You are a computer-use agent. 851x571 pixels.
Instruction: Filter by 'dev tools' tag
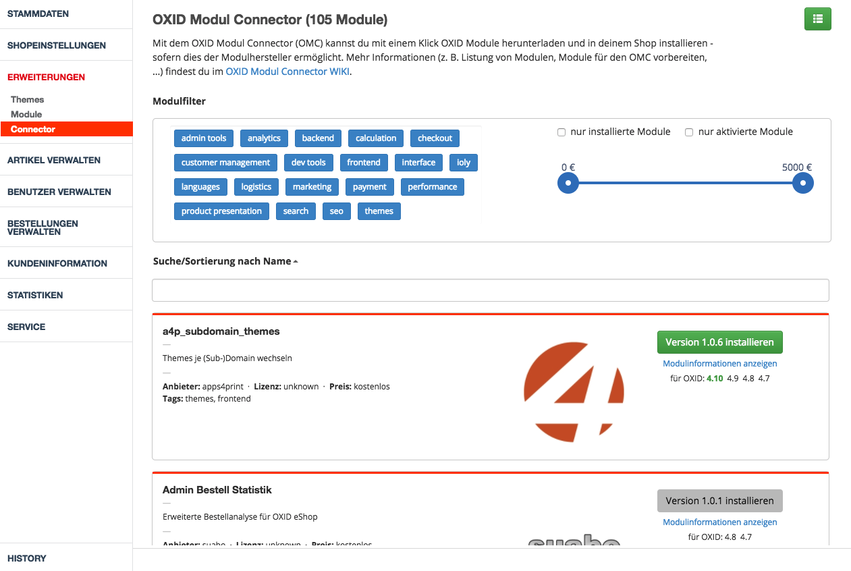point(308,163)
